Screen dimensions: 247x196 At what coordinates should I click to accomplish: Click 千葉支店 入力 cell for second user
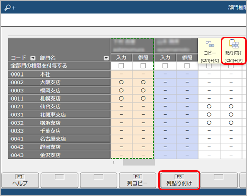[x=165, y=130]
